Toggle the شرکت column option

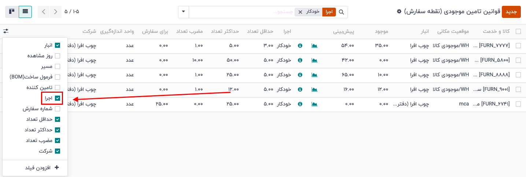[x=57, y=151]
